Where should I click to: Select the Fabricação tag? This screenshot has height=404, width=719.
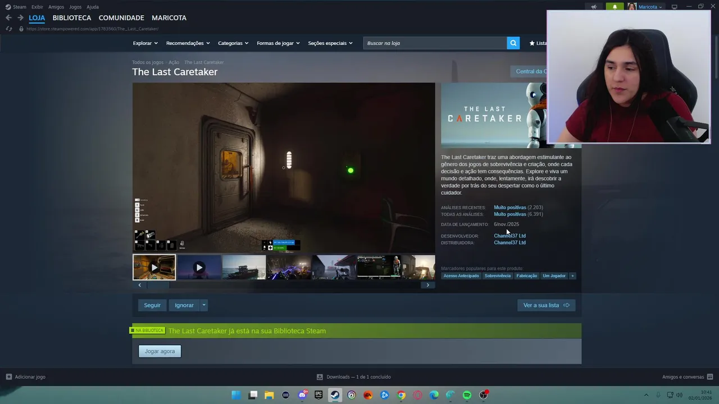pyautogui.click(x=527, y=276)
